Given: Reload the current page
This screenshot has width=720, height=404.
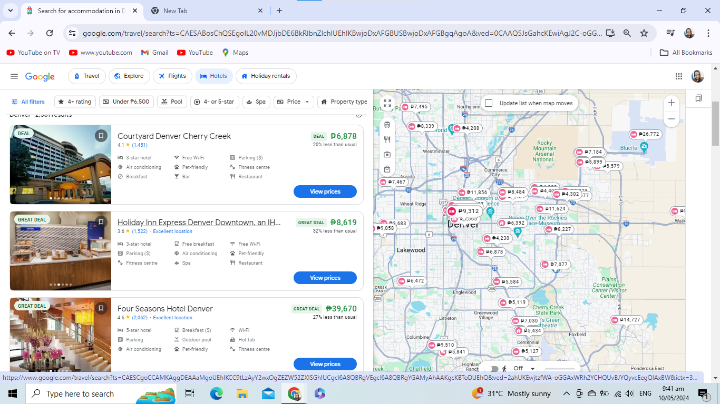Looking at the screenshot, I should click(50, 33).
